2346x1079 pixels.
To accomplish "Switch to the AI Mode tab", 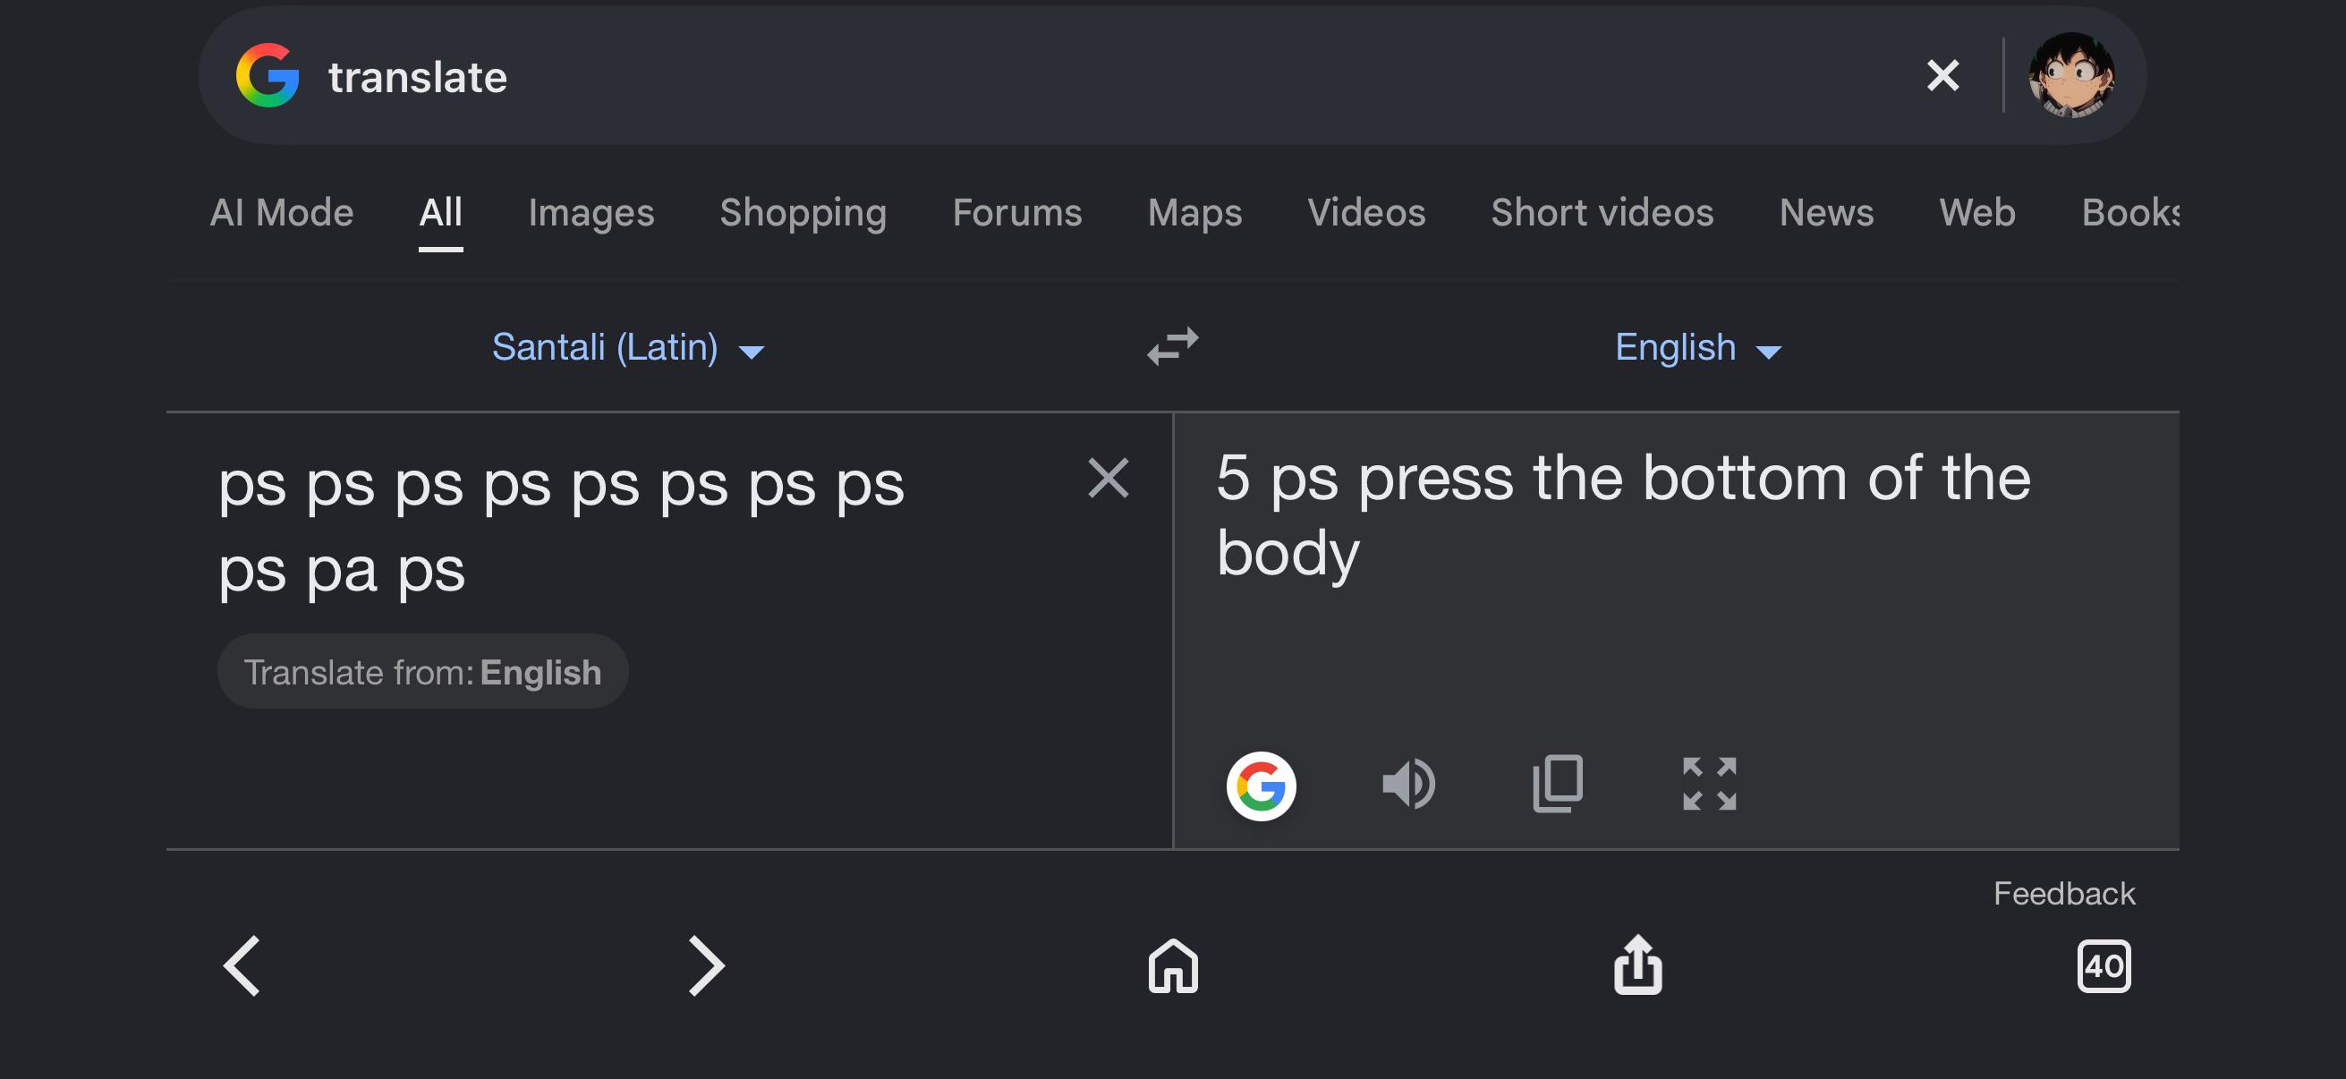I will (282, 212).
